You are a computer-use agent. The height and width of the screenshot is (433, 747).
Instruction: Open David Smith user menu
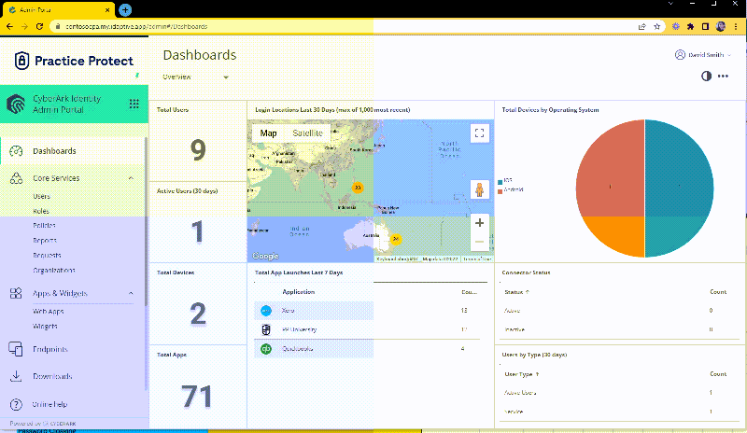click(703, 55)
